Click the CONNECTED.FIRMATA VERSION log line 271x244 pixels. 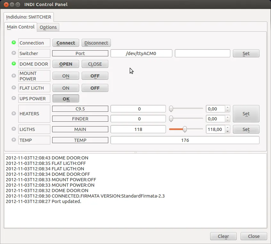(85, 196)
